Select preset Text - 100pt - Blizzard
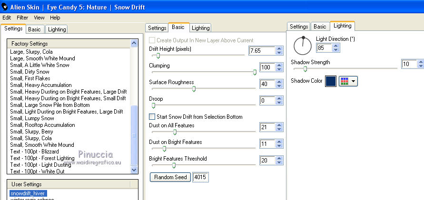 [34, 152]
